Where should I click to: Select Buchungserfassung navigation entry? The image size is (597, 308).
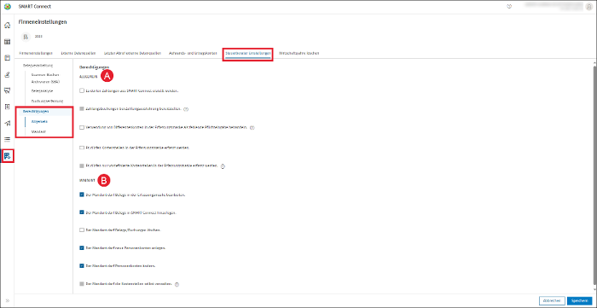47,102
